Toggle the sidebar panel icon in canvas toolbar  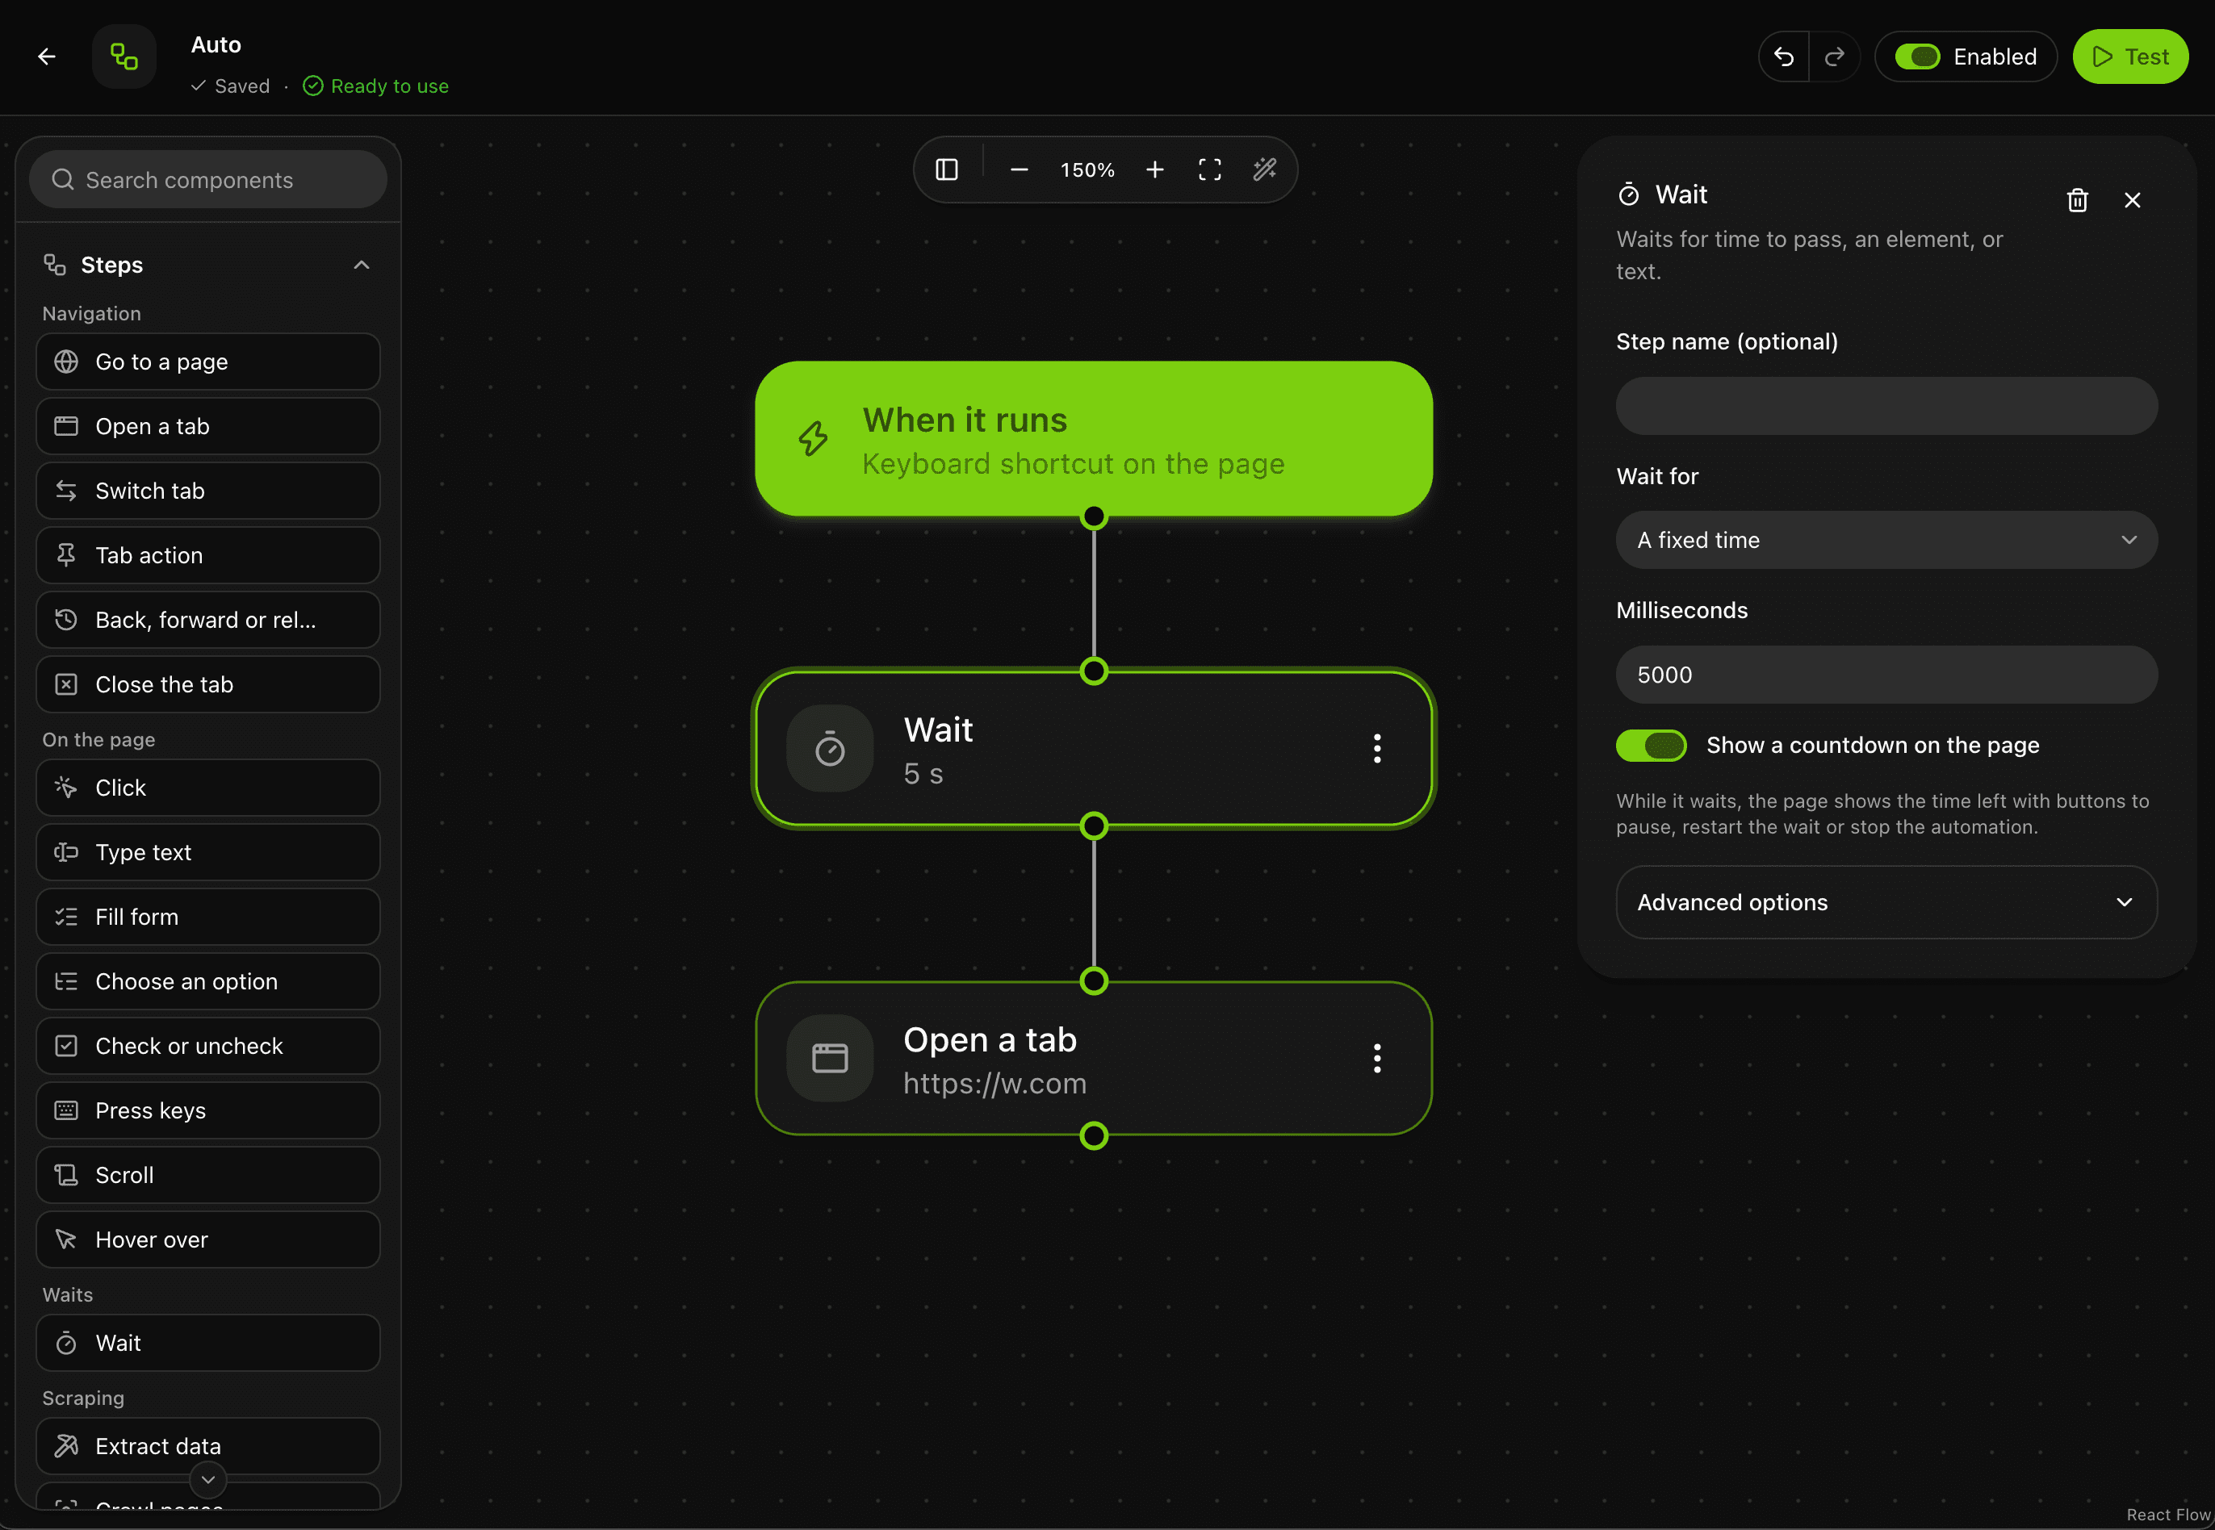click(x=946, y=169)
